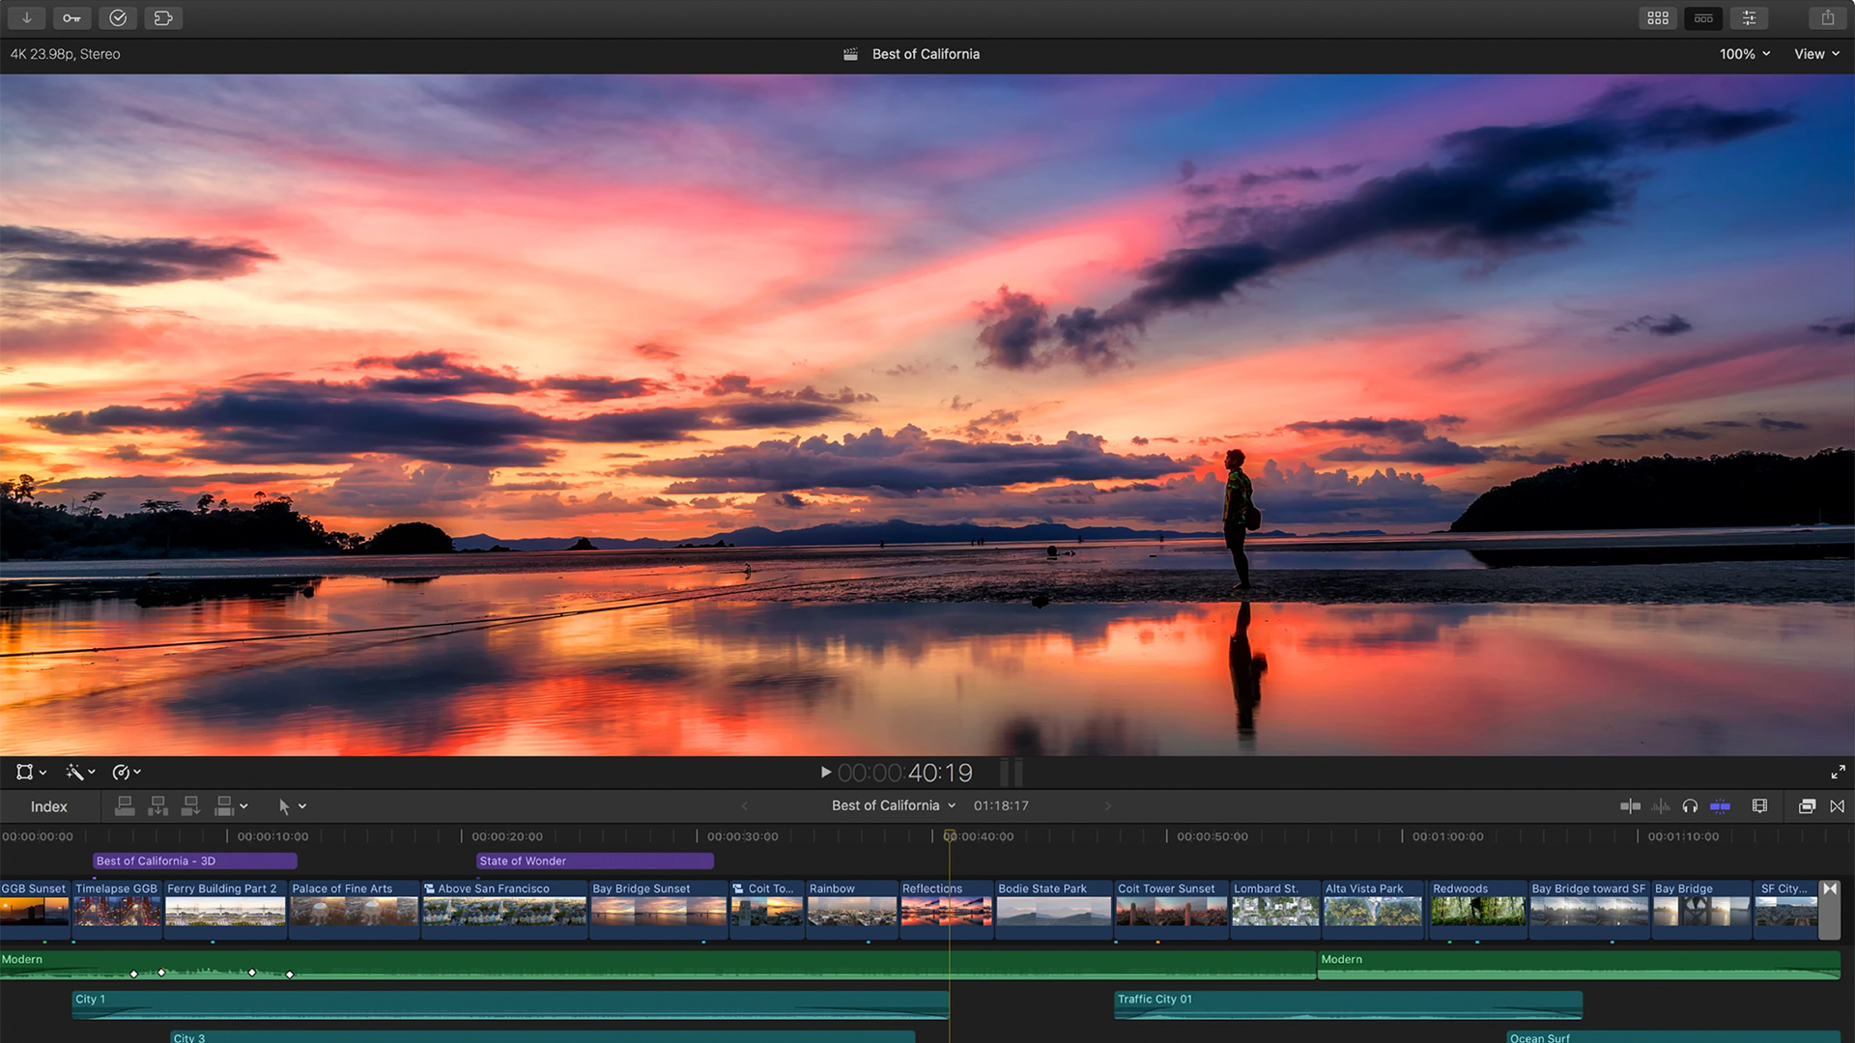This screenshot has height=1043, width=1855.
Task: Switch the browser to filmstrip view
Action: pyautogui.click(x=1658, y=17)
